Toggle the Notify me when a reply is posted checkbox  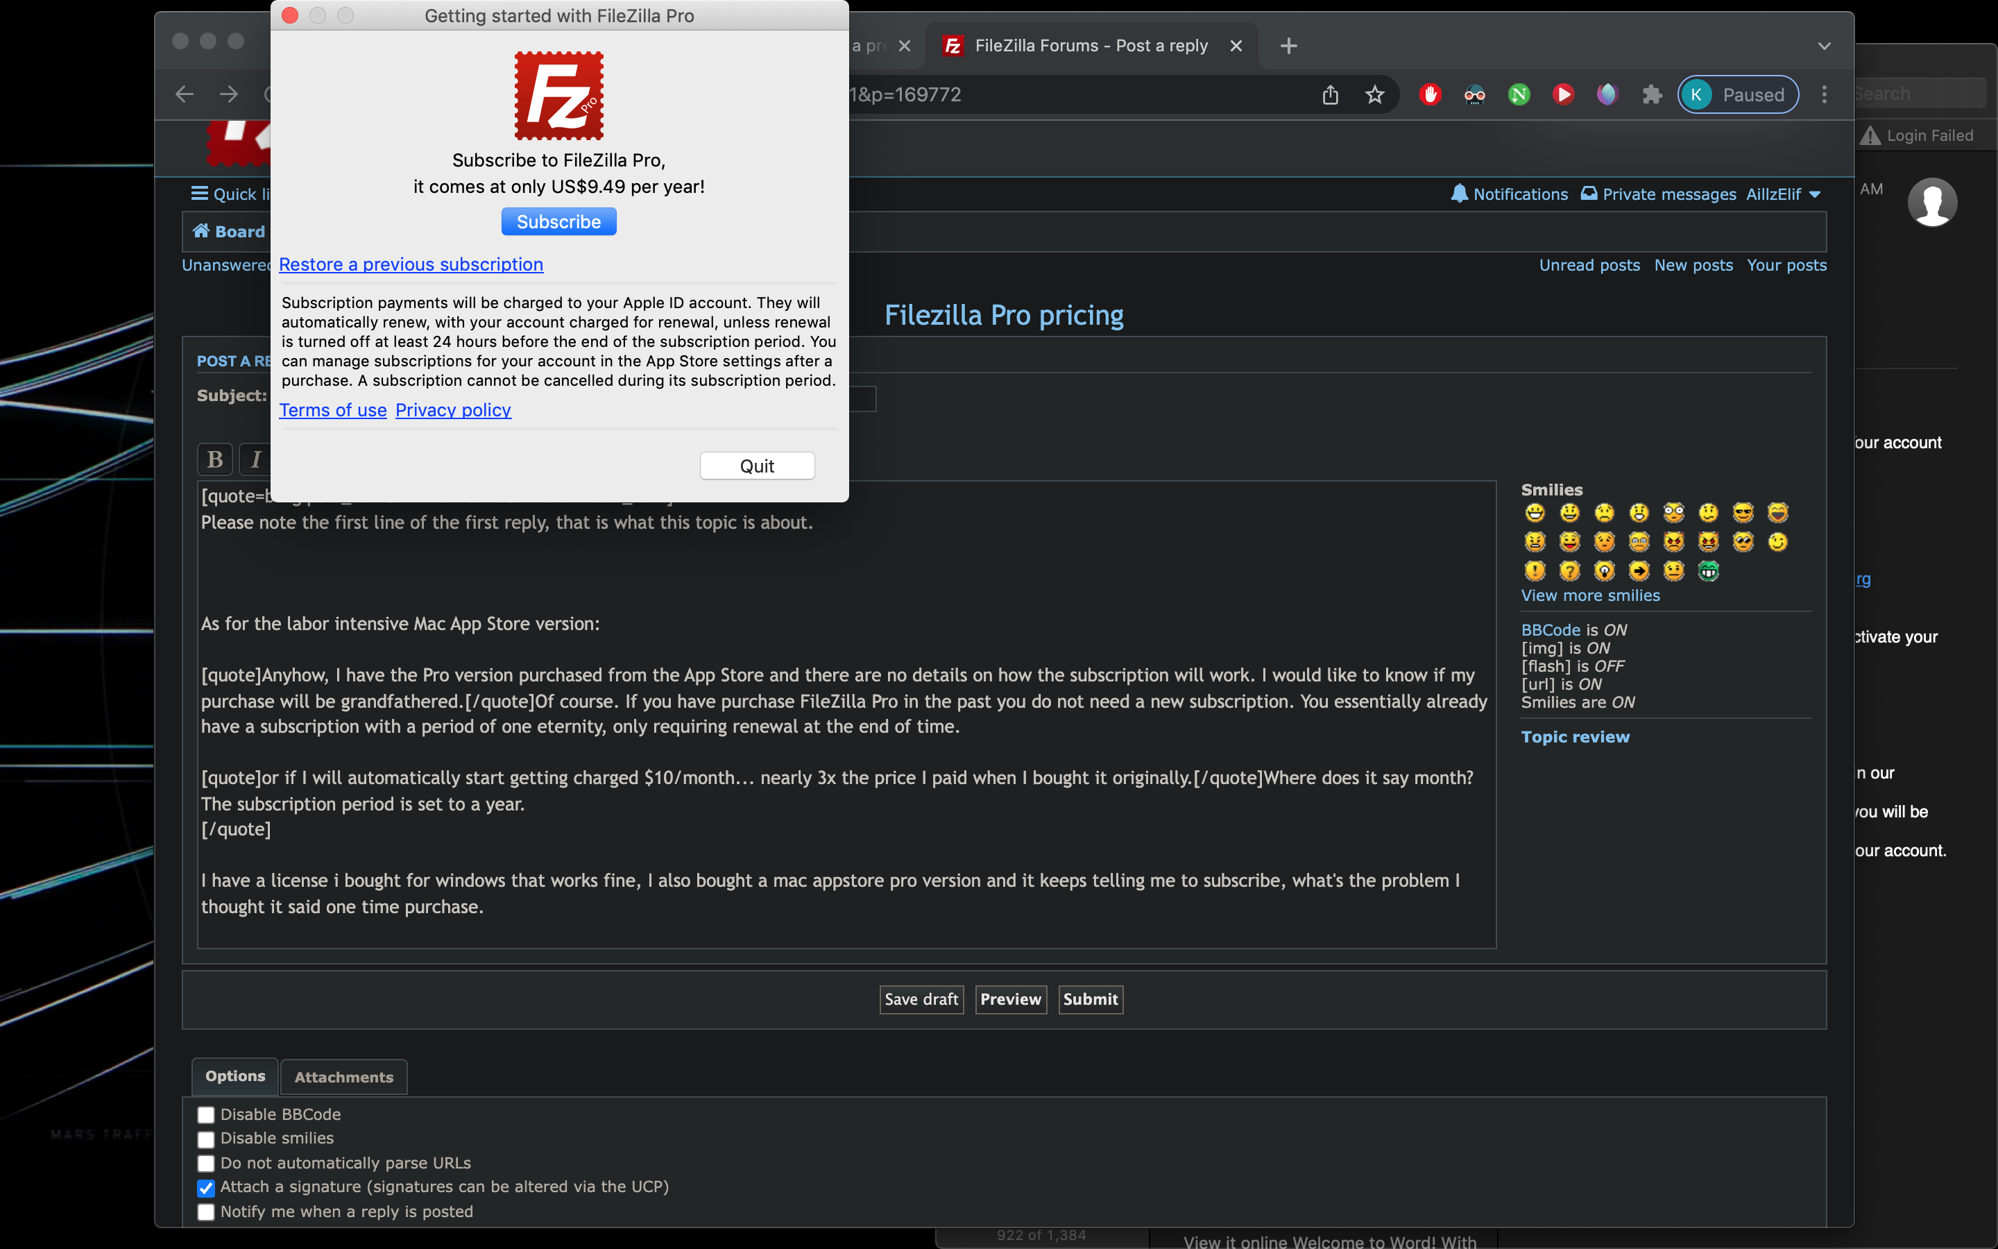click(x=207, y=1210)
